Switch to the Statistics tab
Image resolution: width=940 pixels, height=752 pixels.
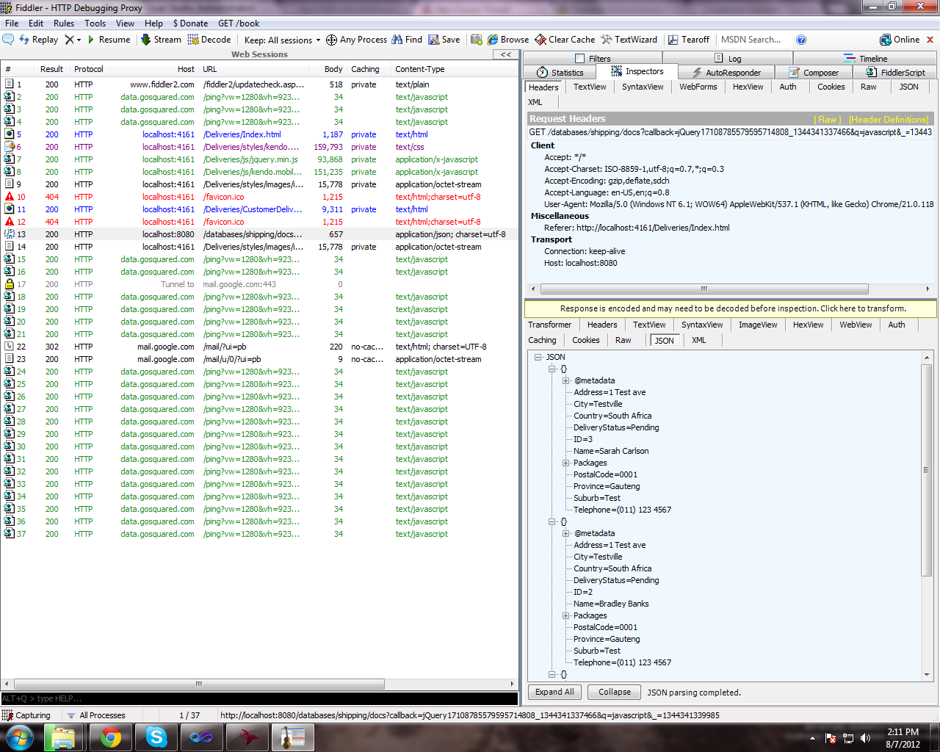[560, 72]
